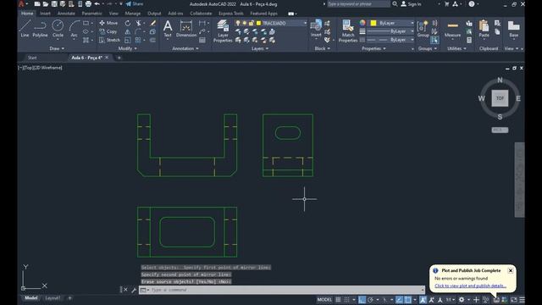Toggle Ortho mode in the status bar
Screen dimensions: 542x305
click(x=362, y=300)
